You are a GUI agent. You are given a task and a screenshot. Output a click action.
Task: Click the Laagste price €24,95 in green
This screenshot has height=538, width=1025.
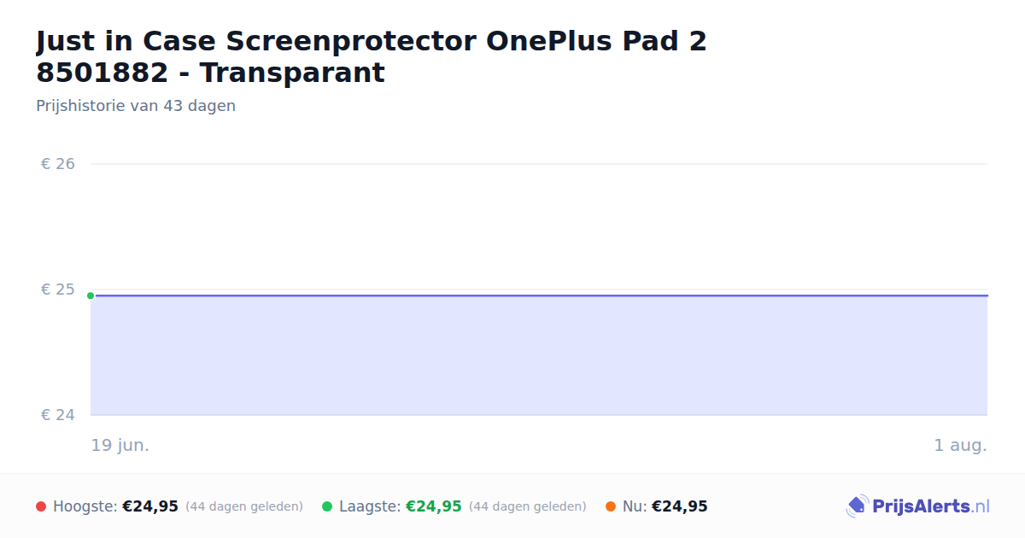434,506
